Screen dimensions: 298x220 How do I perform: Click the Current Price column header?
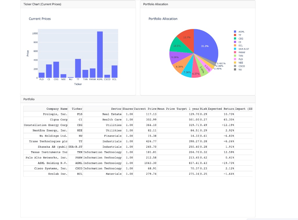pyautogui.click(x=145, y=109)
